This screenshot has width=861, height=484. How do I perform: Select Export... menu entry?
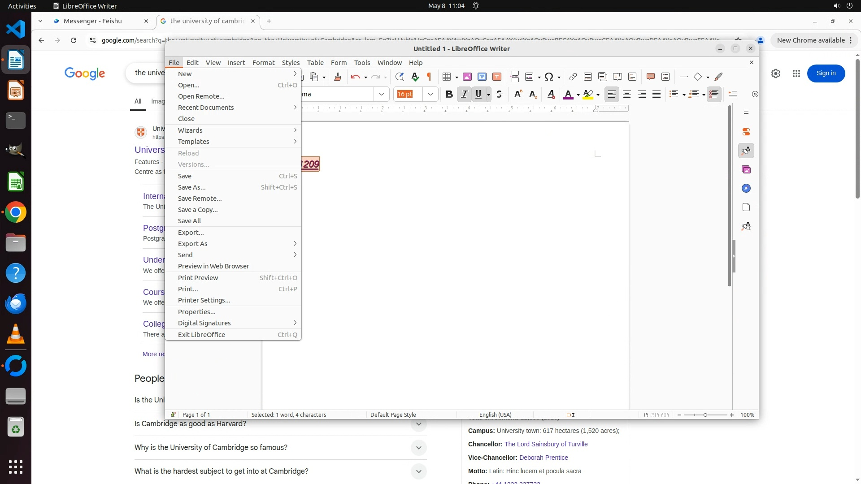click(x=191, y=233)
